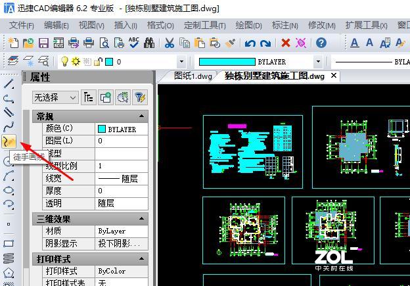
Task: Click the 线型比例 value field showing 1
Action: tap(122, 166)
